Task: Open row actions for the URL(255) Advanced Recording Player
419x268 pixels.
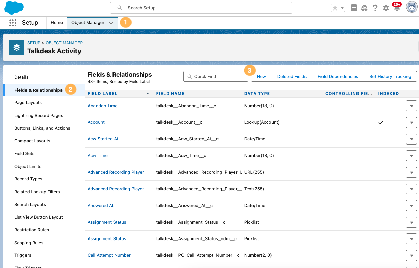Action: (412, 172)
